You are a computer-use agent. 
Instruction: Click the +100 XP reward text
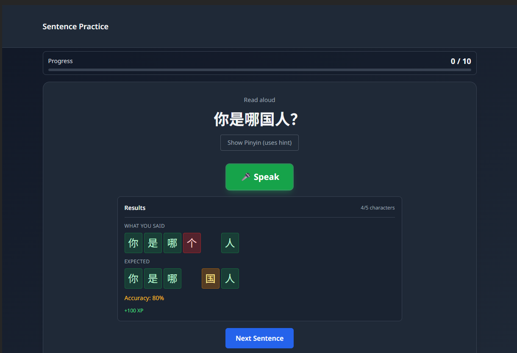click(134, 310)
